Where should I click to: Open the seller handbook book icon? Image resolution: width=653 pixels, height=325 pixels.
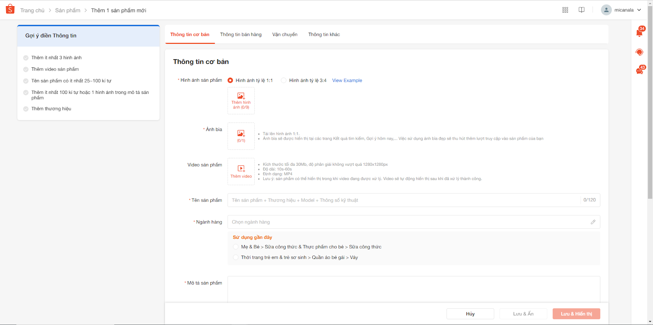(x=582, y=10)
